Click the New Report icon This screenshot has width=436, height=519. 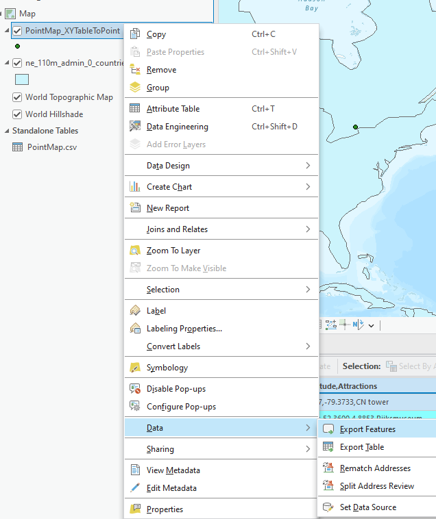point(135,208)
